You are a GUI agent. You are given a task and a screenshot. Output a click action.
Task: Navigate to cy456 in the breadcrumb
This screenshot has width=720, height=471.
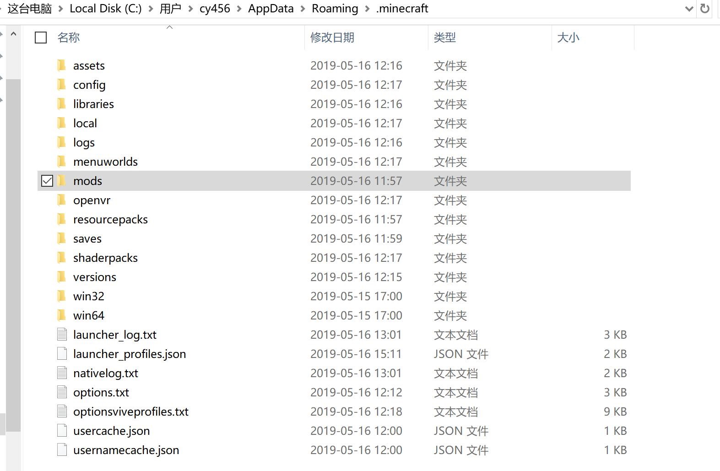[x=215, y=9]
